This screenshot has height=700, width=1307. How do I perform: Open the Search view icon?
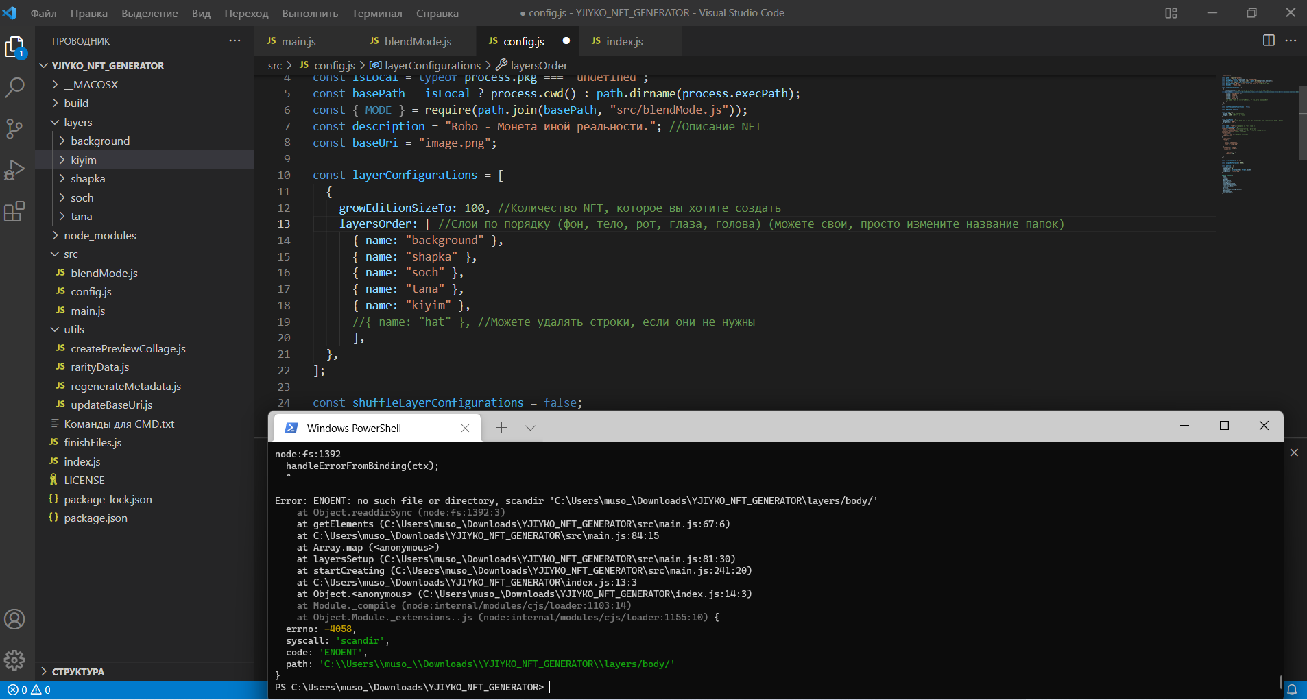pos(14,87)
